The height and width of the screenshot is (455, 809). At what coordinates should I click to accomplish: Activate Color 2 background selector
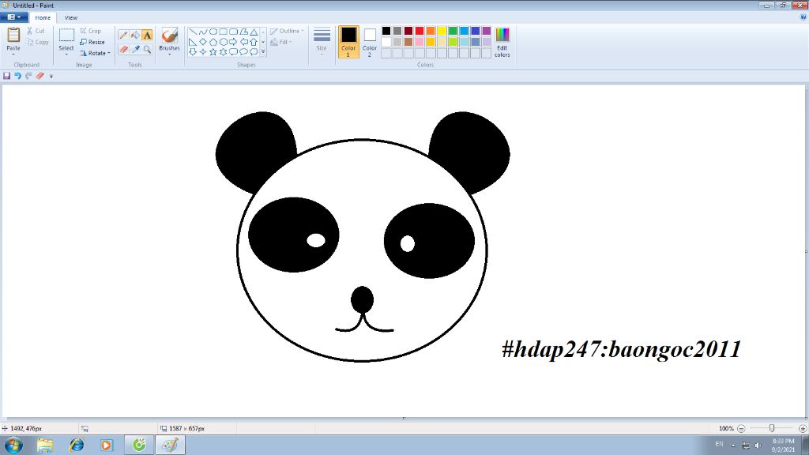370,42
